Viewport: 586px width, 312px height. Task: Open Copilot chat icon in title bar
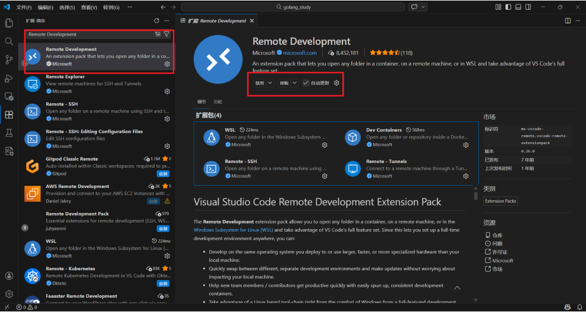tap(414, 7)
